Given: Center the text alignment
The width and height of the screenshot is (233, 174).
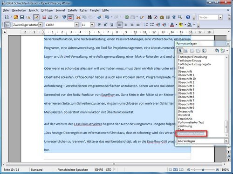Looking at the screenshot, I should tap(126, 25).
